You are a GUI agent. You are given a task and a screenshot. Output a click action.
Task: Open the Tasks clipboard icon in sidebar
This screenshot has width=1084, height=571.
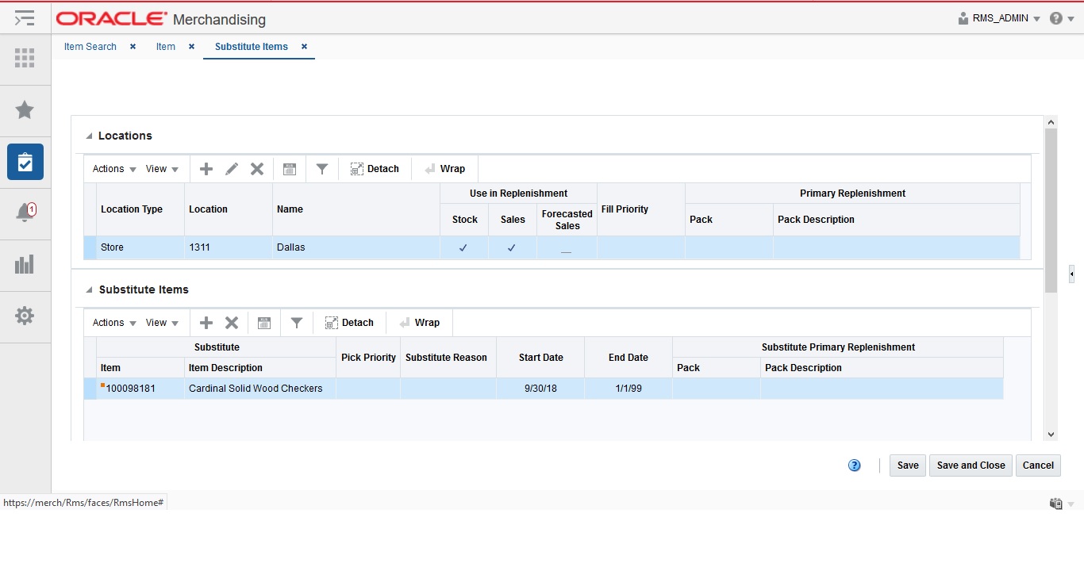tap(25, 162)
